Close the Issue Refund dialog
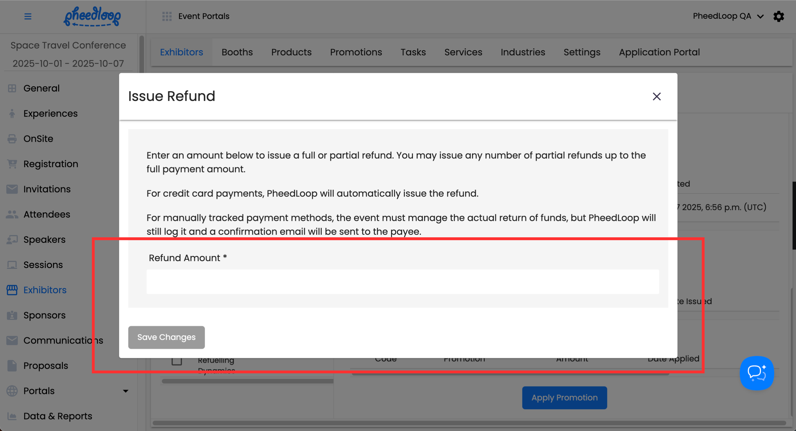This screenshot has width=796, height=431. pos(657,96)
